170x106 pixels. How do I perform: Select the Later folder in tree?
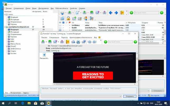(x=12, y=39)
